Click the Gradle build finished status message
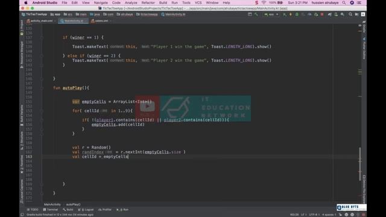The height and width of the screenshot is (217, 386). click(60, 215)
